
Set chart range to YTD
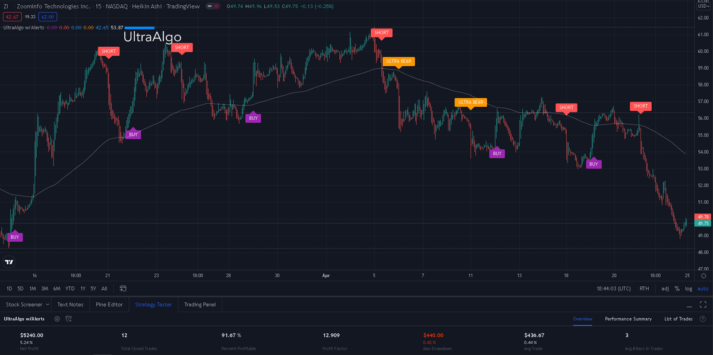[x=70, y=289]
